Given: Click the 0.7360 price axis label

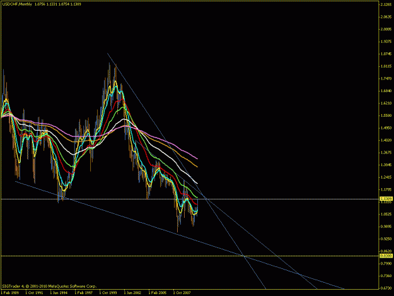Looking at the screenshot, I should (386, 276).
